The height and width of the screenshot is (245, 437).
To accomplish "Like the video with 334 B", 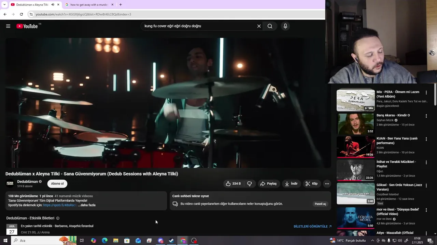I will pos(233,184).
